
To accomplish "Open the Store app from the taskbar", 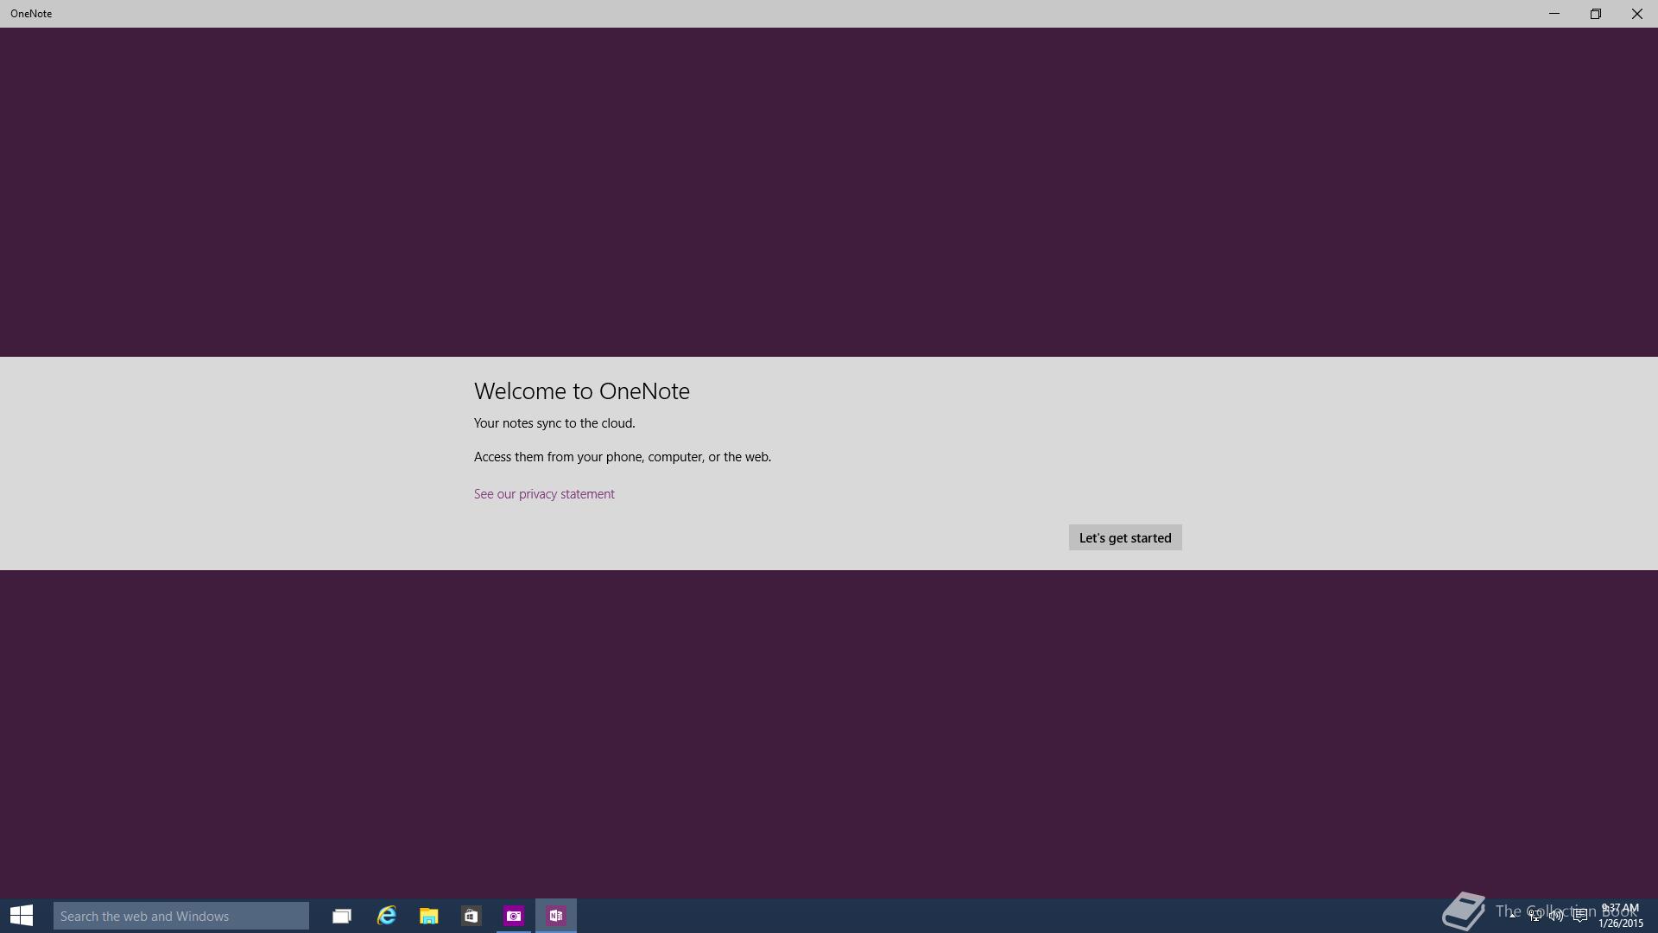I will [471, 916].
